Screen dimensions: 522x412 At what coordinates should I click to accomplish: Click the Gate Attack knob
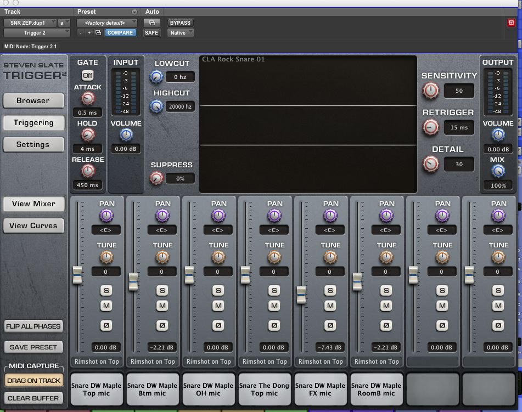click(88, 99)
